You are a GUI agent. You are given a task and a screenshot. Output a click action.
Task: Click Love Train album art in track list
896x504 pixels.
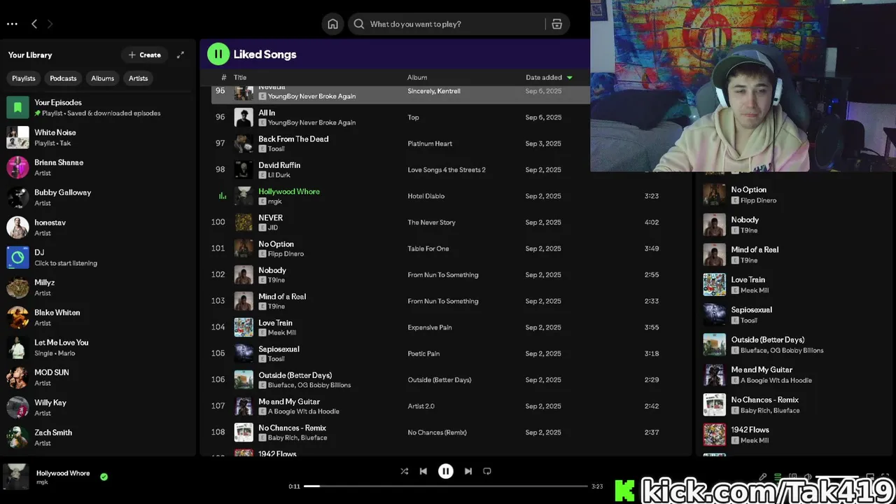tap(244, 328)
